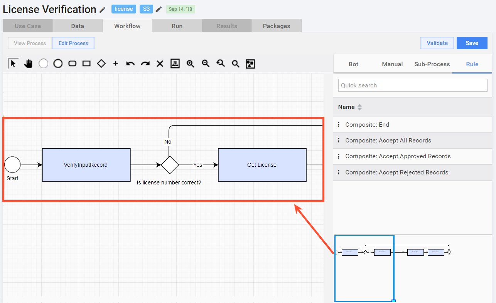Click the plain magnifier fit icon
Screen dimensions: 496x303
pyautogui.click(x=236, y=64)
